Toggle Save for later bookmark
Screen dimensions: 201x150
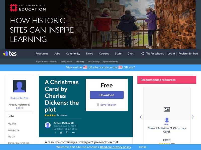tap(107, 105)
